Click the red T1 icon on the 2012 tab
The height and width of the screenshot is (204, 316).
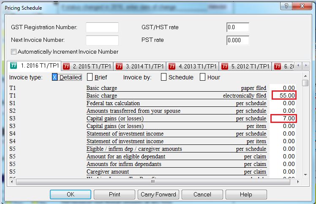pos(225,66)
